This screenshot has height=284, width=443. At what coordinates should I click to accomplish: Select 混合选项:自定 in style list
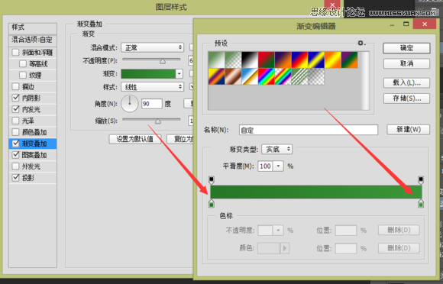click(33, 40)
